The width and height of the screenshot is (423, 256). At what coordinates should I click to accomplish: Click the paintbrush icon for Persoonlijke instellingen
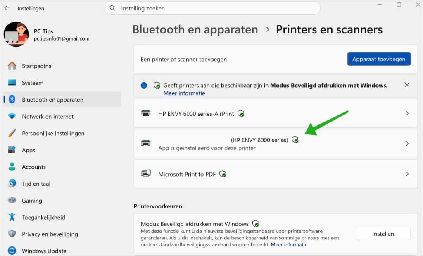(x=12, y=133)
